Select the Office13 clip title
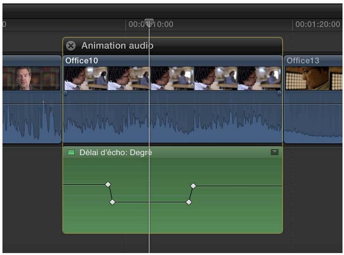This screenshot has height=255, width=344. pyautogui.click(x=303, y=61)
